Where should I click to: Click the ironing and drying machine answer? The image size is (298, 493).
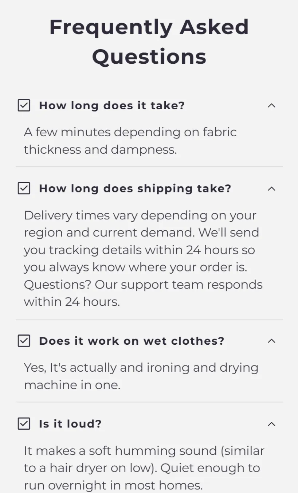(x=141, y=376)
